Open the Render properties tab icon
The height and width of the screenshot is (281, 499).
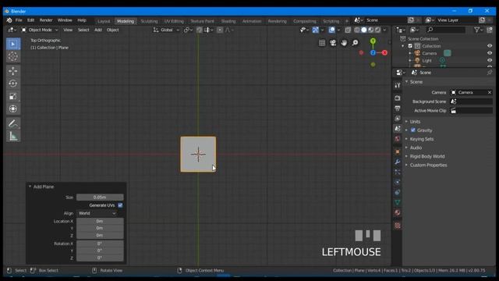click(x=398, y=98)
